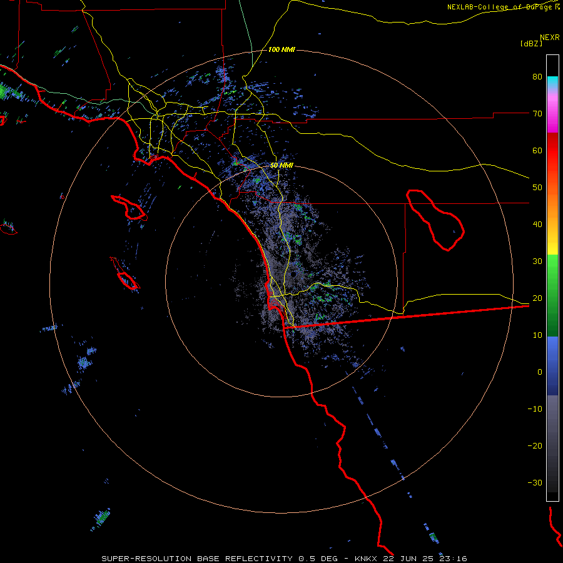The image size is (563, 563).
Task: Click the [dBZ] unit label
Action: (x=532, y=43)
